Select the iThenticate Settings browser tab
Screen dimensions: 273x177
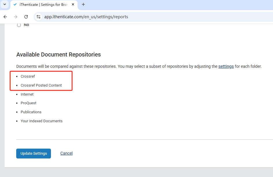point(44,5)
